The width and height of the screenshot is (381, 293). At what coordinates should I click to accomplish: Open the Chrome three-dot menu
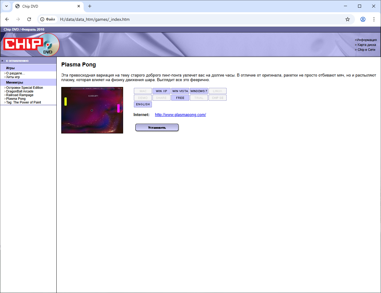pos(374,19)
